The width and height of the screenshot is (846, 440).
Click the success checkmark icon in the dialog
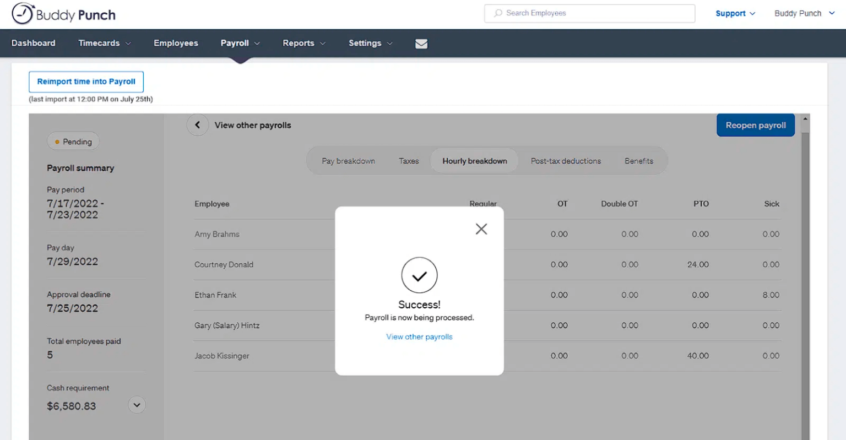click(x=419, y=275)
